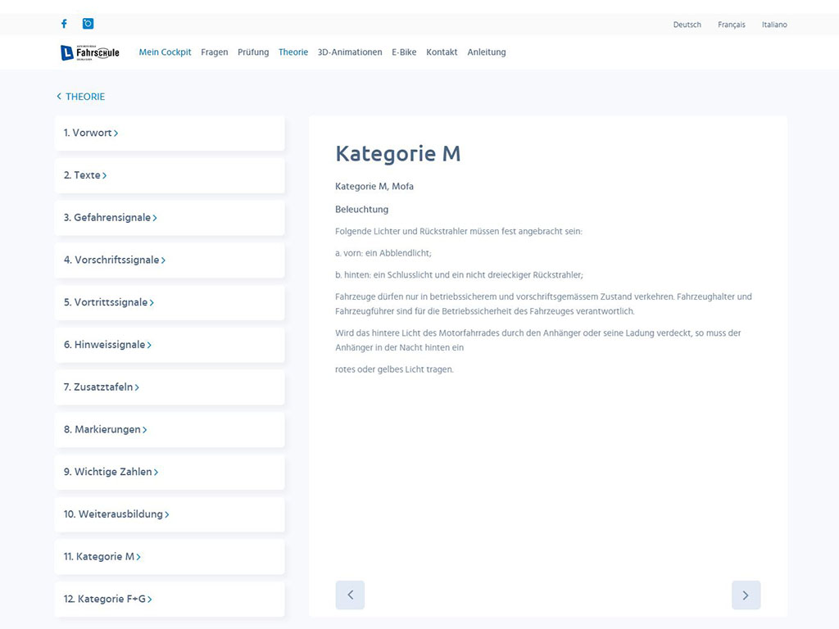Open 4. Vorschriftssignale section

[x=115, y=260]
